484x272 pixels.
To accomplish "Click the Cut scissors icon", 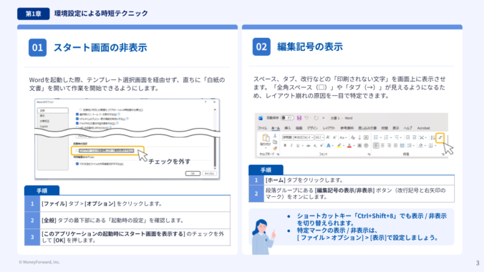I will (275, 136).
